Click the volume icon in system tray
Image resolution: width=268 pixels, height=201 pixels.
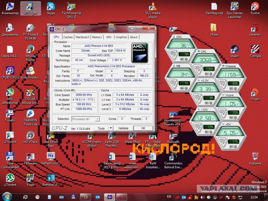pyautogui.click(x=202, y=197)
